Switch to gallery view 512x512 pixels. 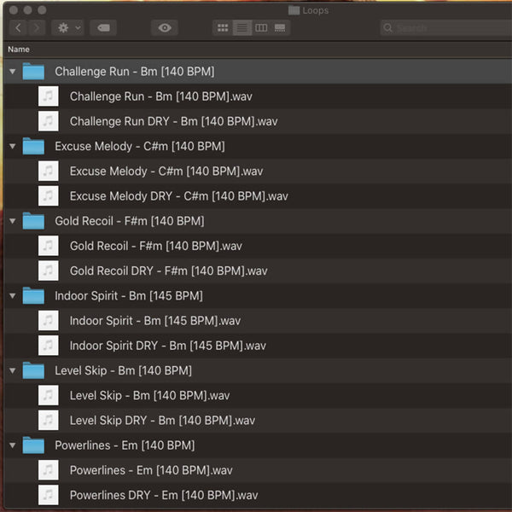280,28
